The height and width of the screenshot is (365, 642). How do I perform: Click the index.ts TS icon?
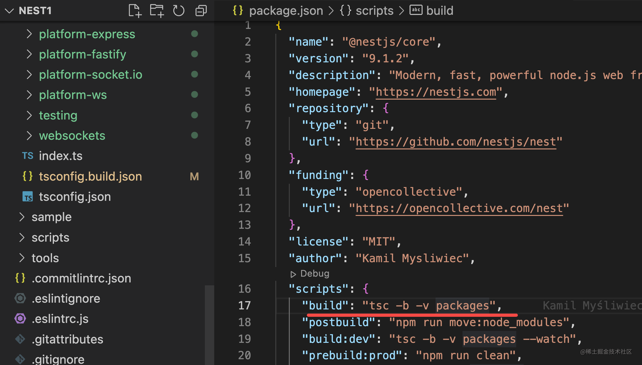click(x=28, y=156)
